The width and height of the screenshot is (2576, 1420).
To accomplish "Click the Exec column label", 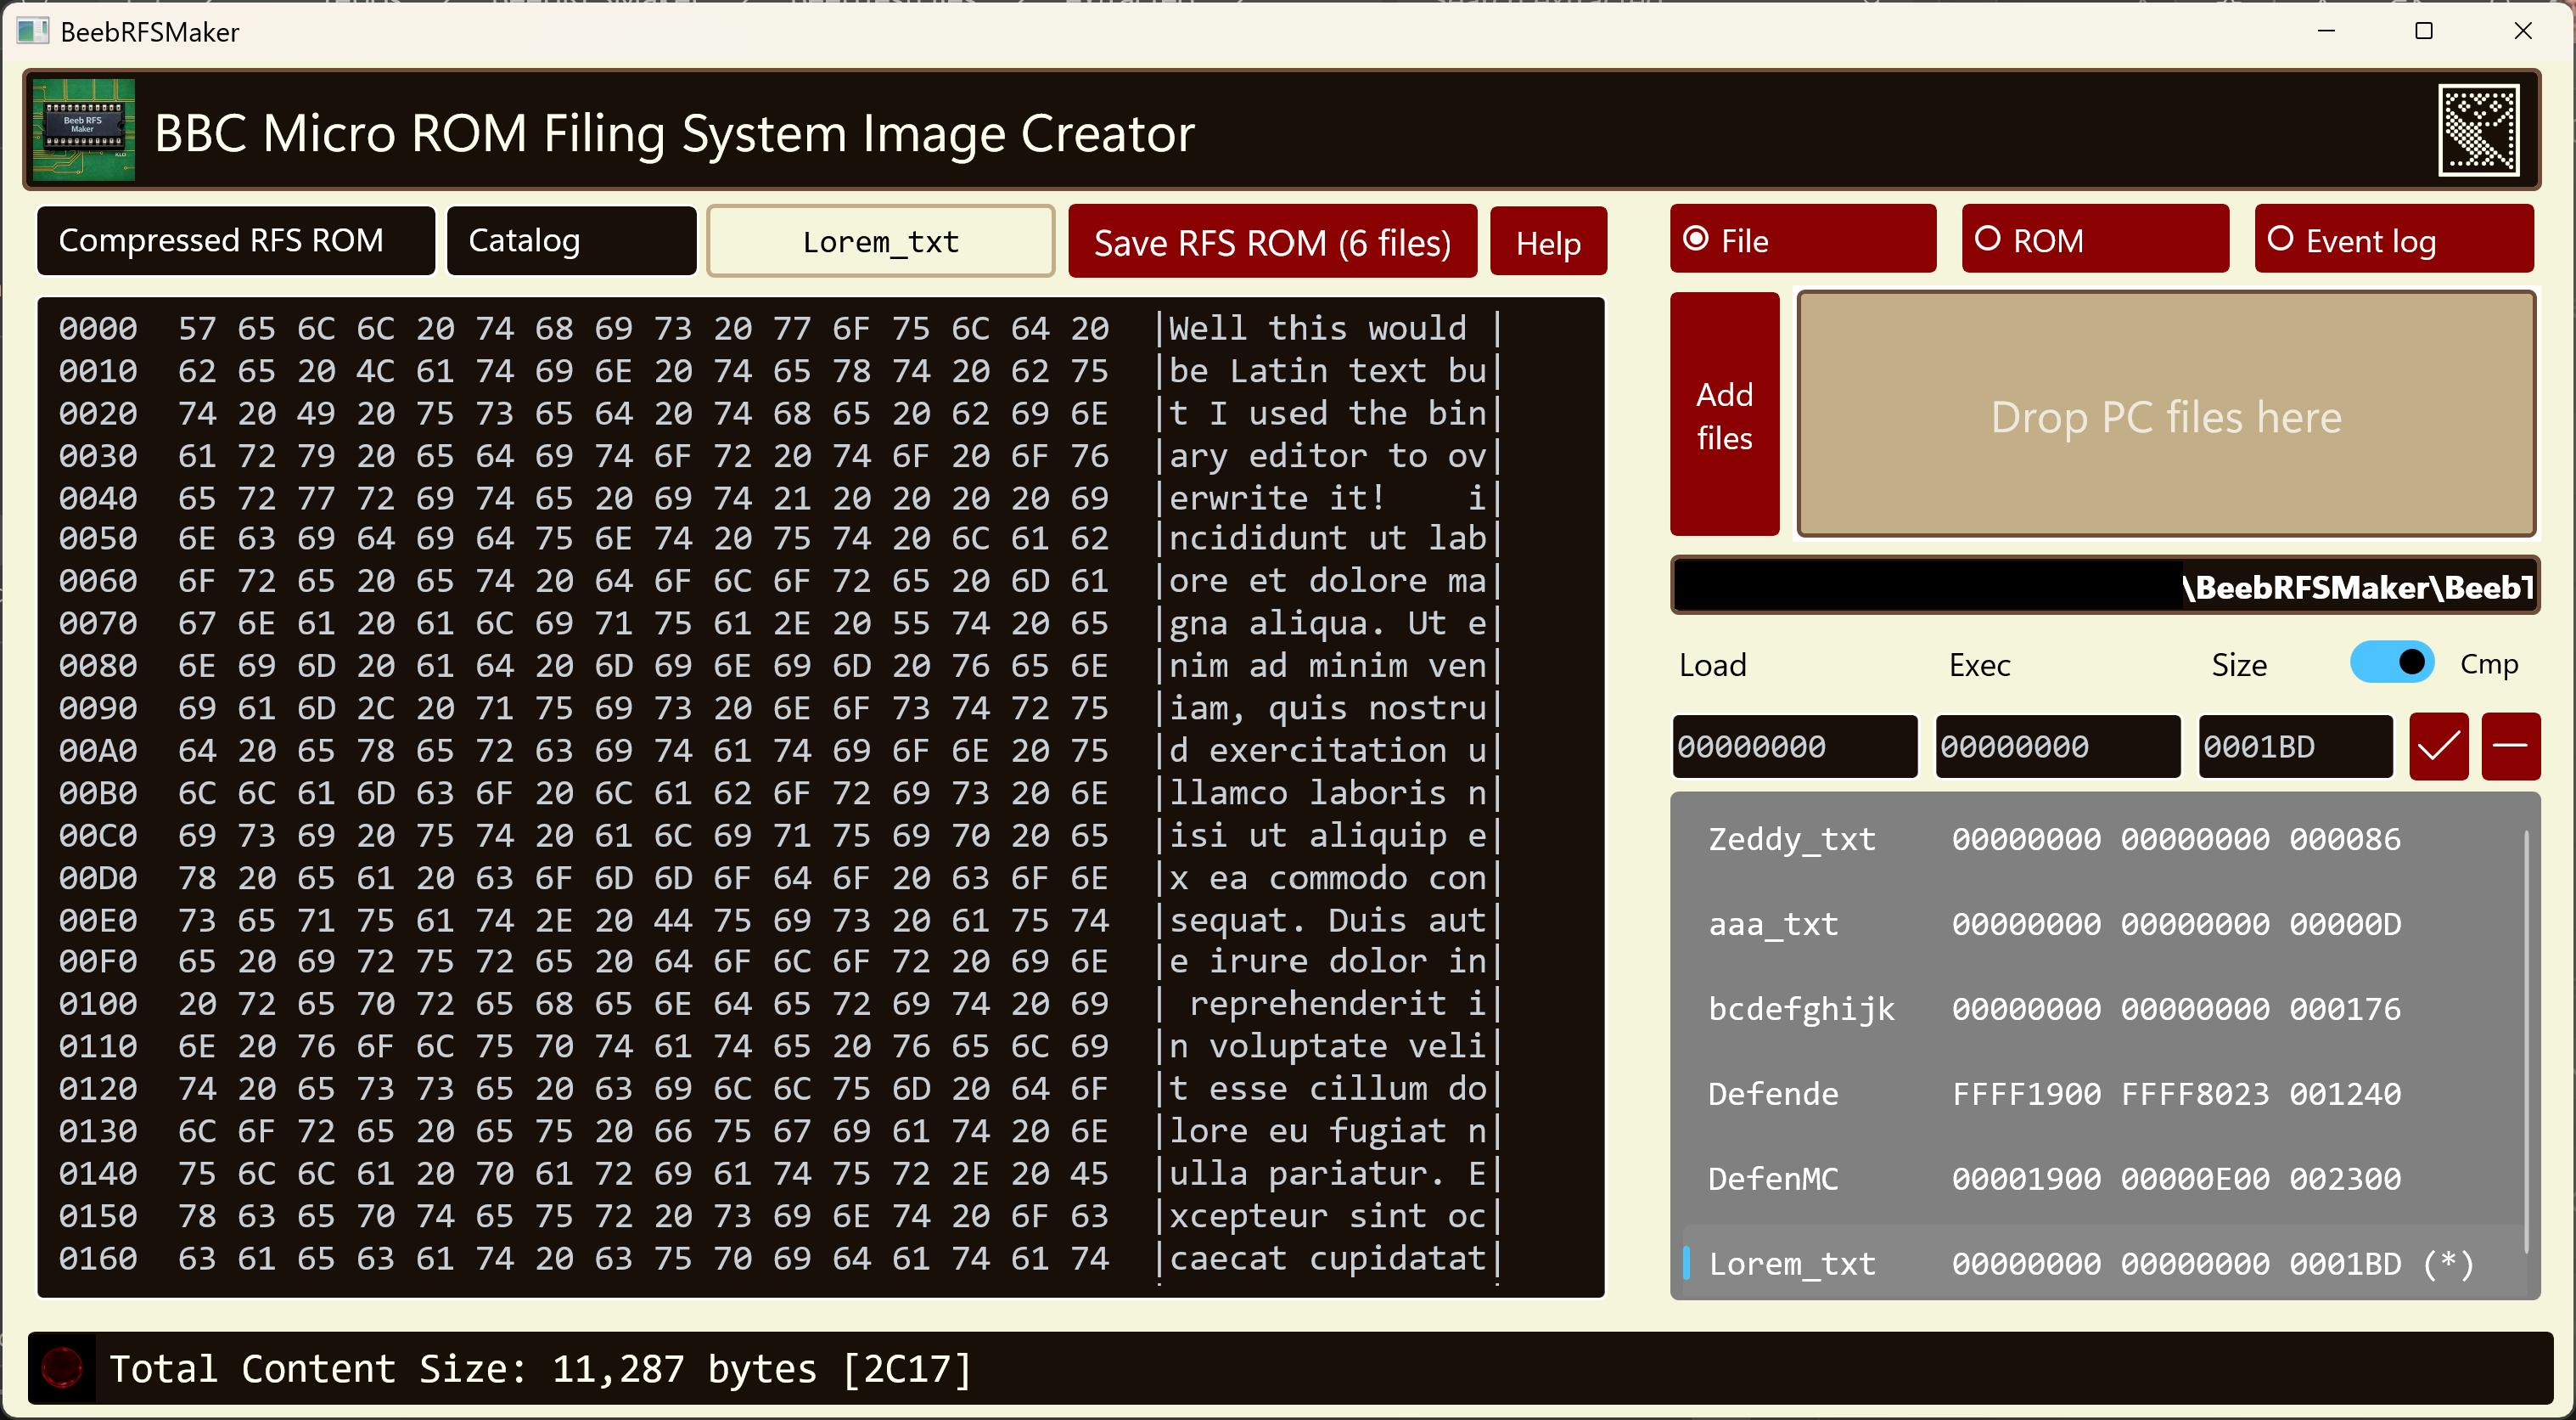I will coord(1980,664).
